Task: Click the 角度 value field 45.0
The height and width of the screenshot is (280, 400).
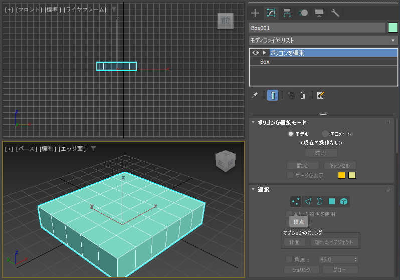Action: (x=336, y=259)
